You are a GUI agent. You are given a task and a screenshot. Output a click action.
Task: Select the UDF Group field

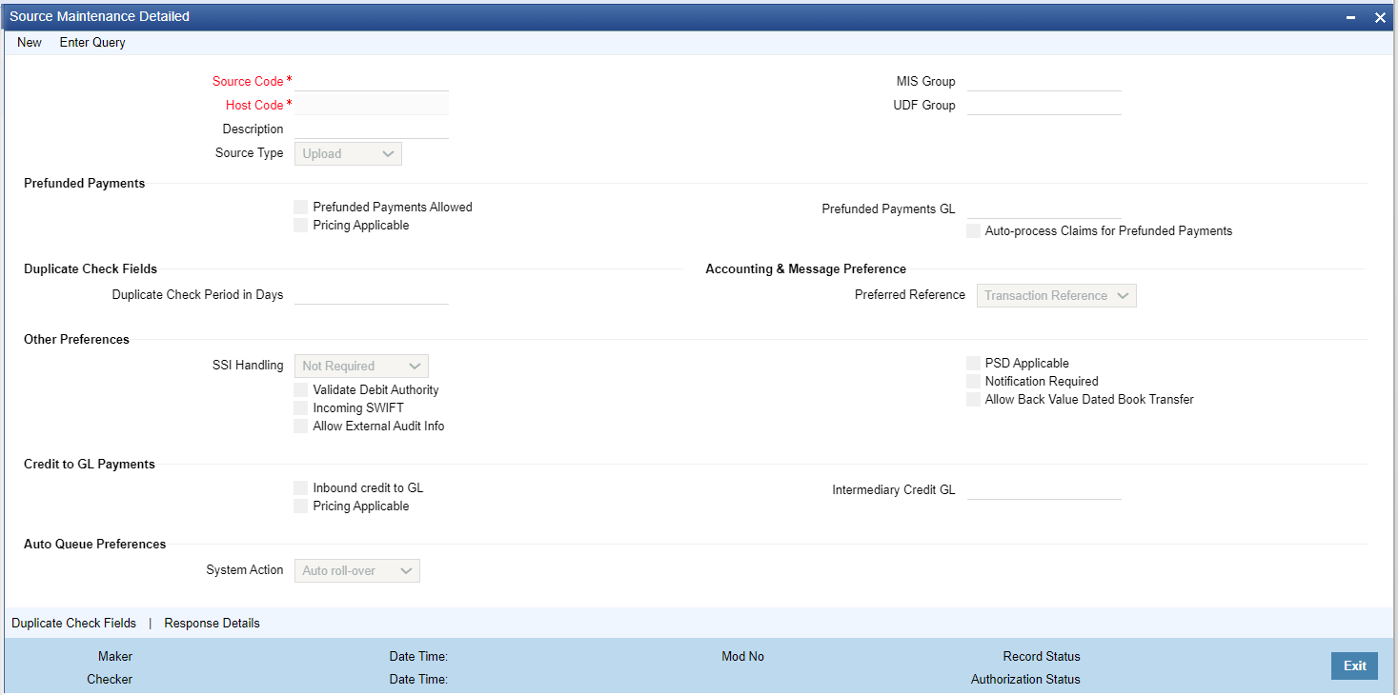1043,105
